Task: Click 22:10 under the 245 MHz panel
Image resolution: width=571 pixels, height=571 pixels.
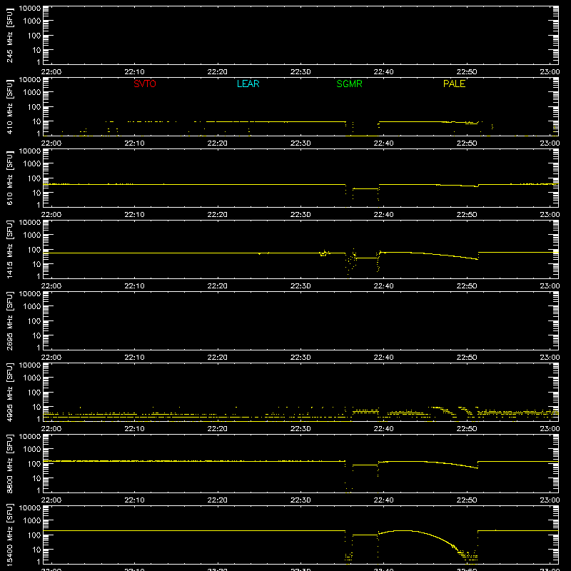Action: pyautogui.click(x=134, y=72)
